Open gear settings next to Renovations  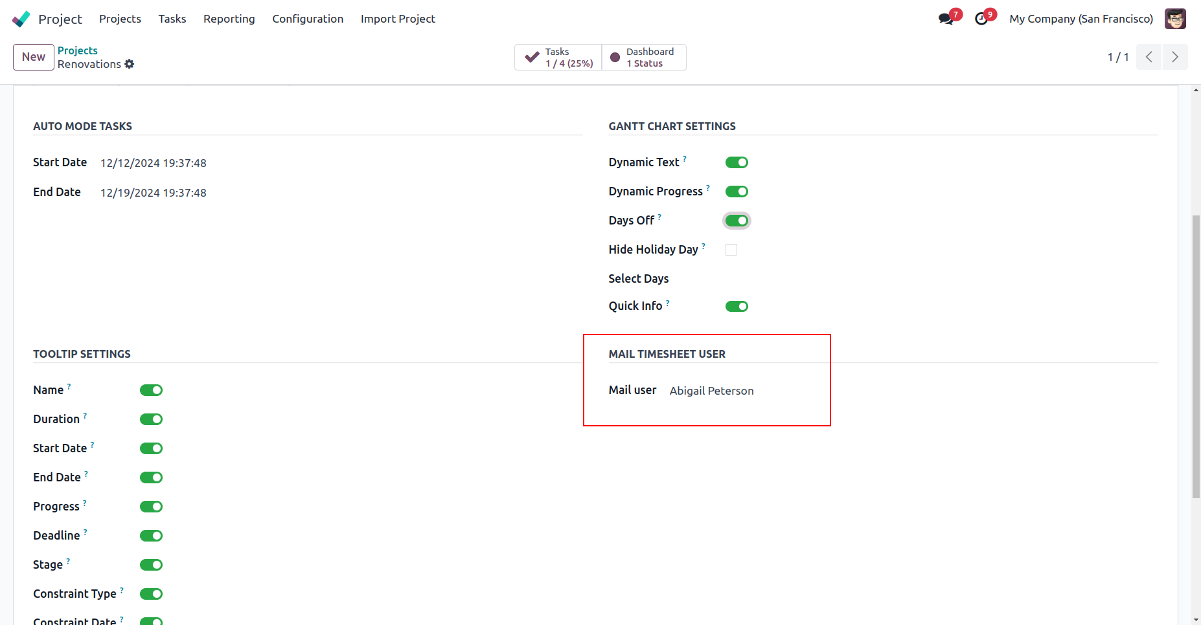click(130, 64)
